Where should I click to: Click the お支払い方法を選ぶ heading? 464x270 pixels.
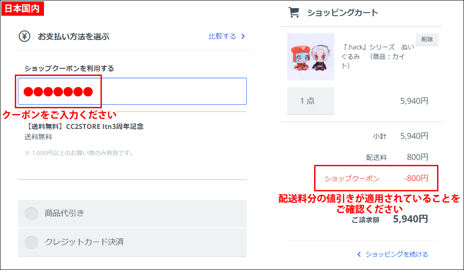point(73,36)
